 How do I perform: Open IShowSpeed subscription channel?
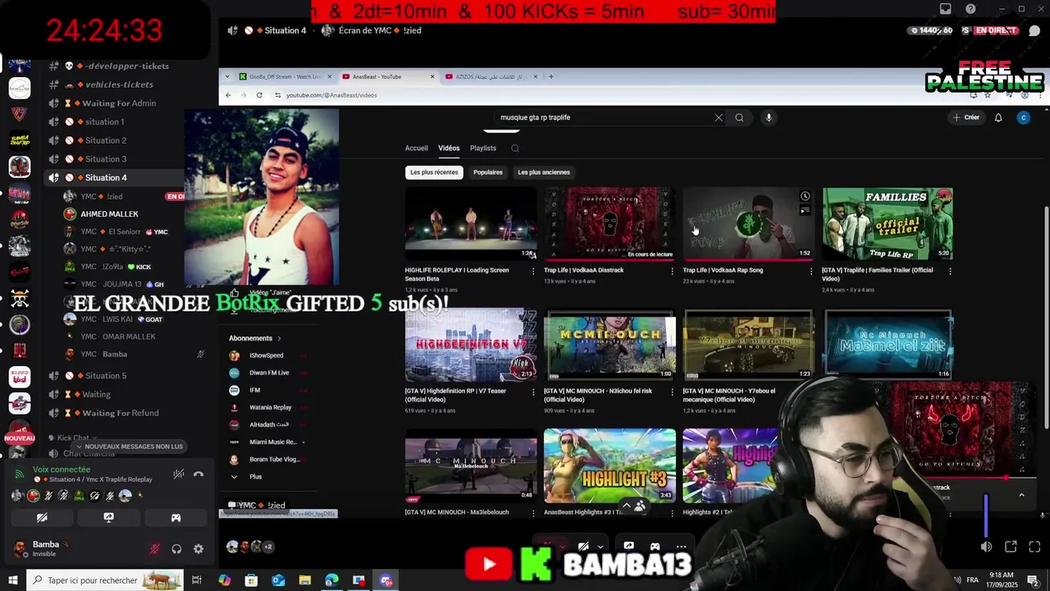coord(267,355)
